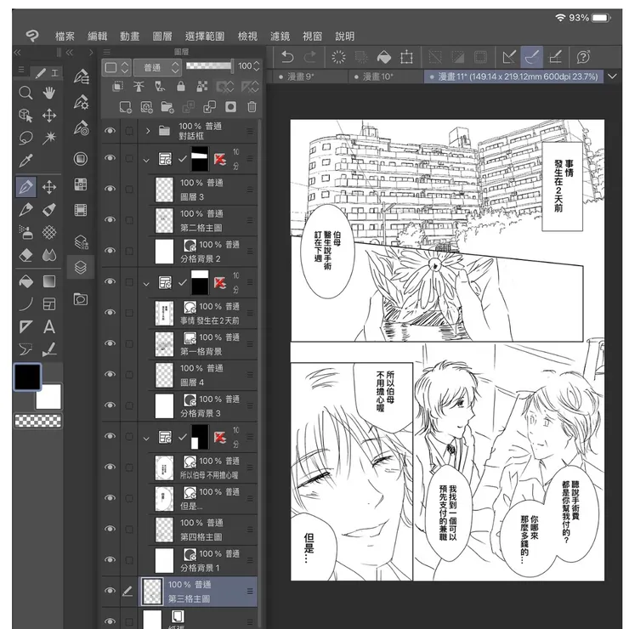This screenshot has width=629, height=629.
Task: Open the 動畫 menu
Action: point(130,37)
